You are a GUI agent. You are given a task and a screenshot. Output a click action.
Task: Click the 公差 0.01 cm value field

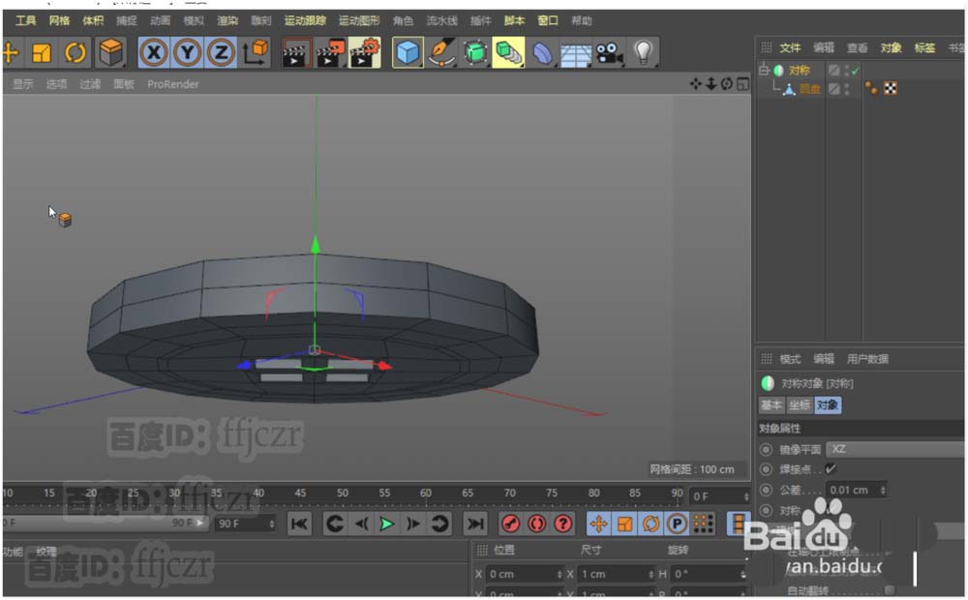tap(852, 491)
